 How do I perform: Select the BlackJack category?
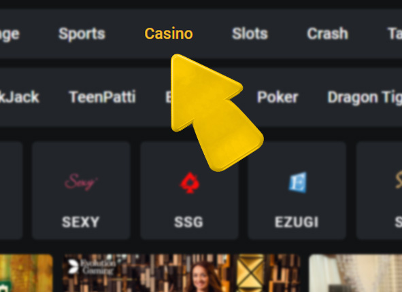[x=20, y=97]
